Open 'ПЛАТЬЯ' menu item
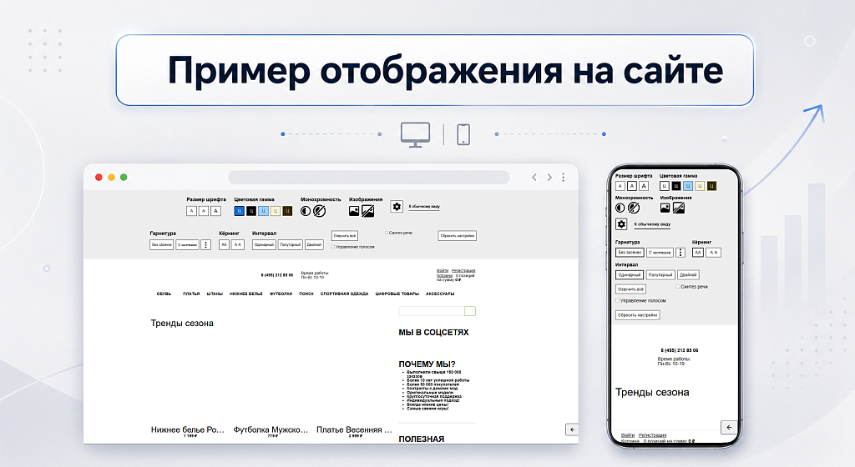 191,294
